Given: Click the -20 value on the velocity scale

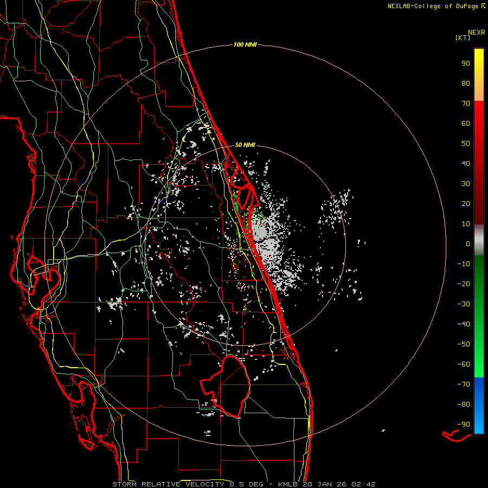Looking at the screenshot, I should [x=464, y=284].
